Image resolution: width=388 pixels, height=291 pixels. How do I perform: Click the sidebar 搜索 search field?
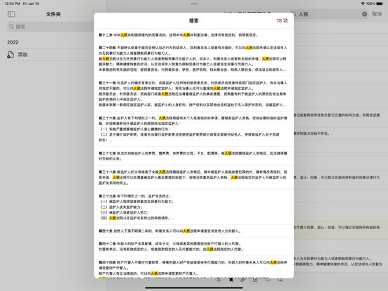pos(51,27)
